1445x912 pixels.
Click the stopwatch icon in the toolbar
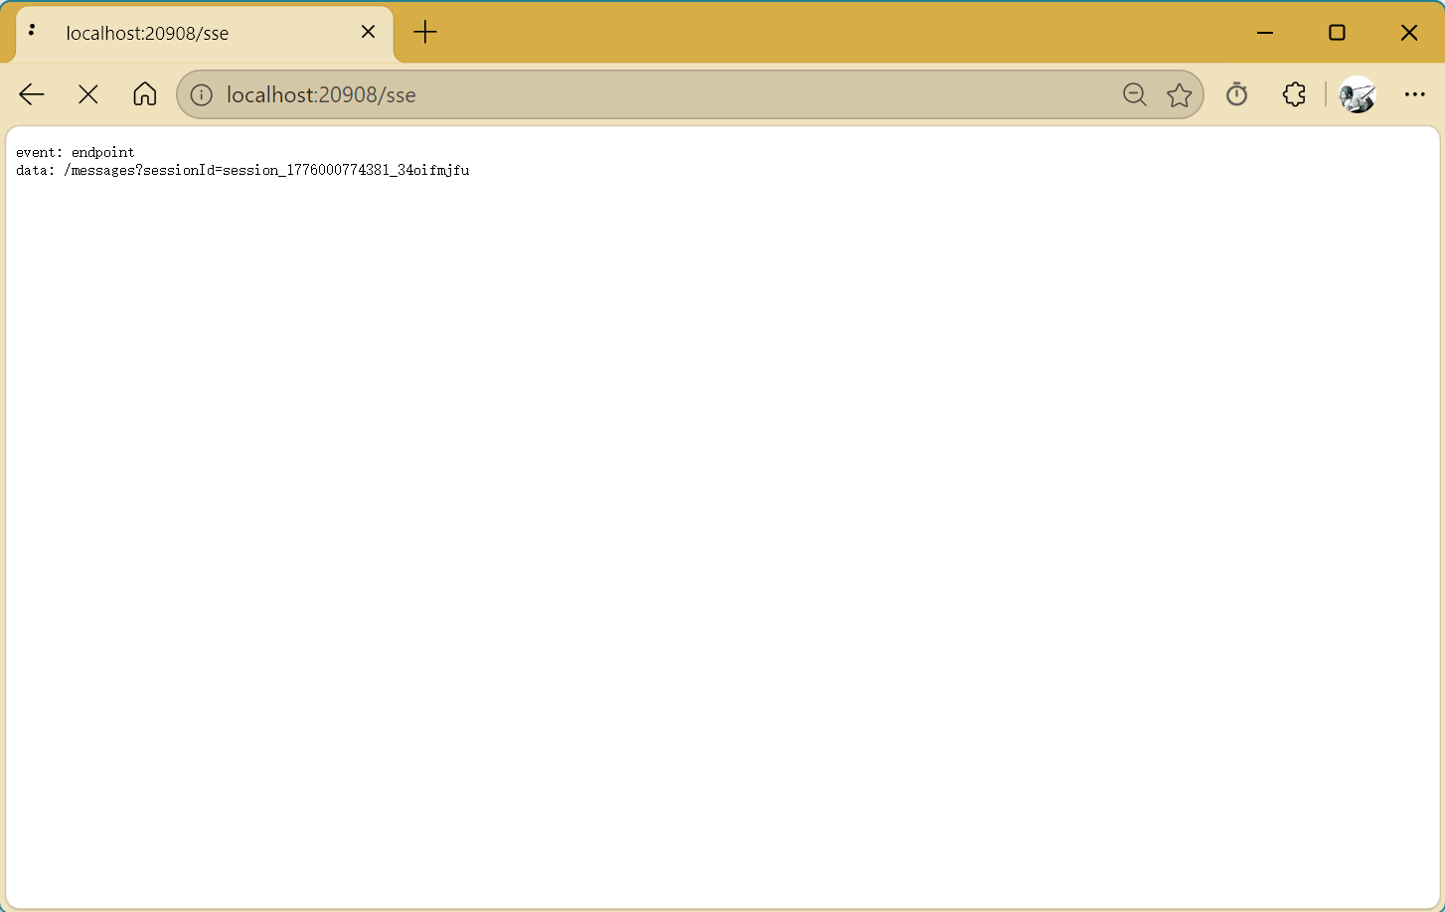(1236, 94)
